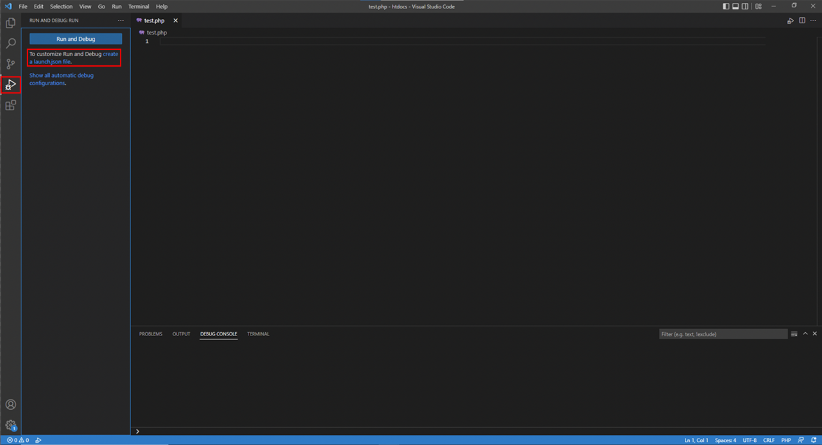Restore down the VS Code window
The width and height of the screenshot is (822, 445).
(x=794, y=6)
